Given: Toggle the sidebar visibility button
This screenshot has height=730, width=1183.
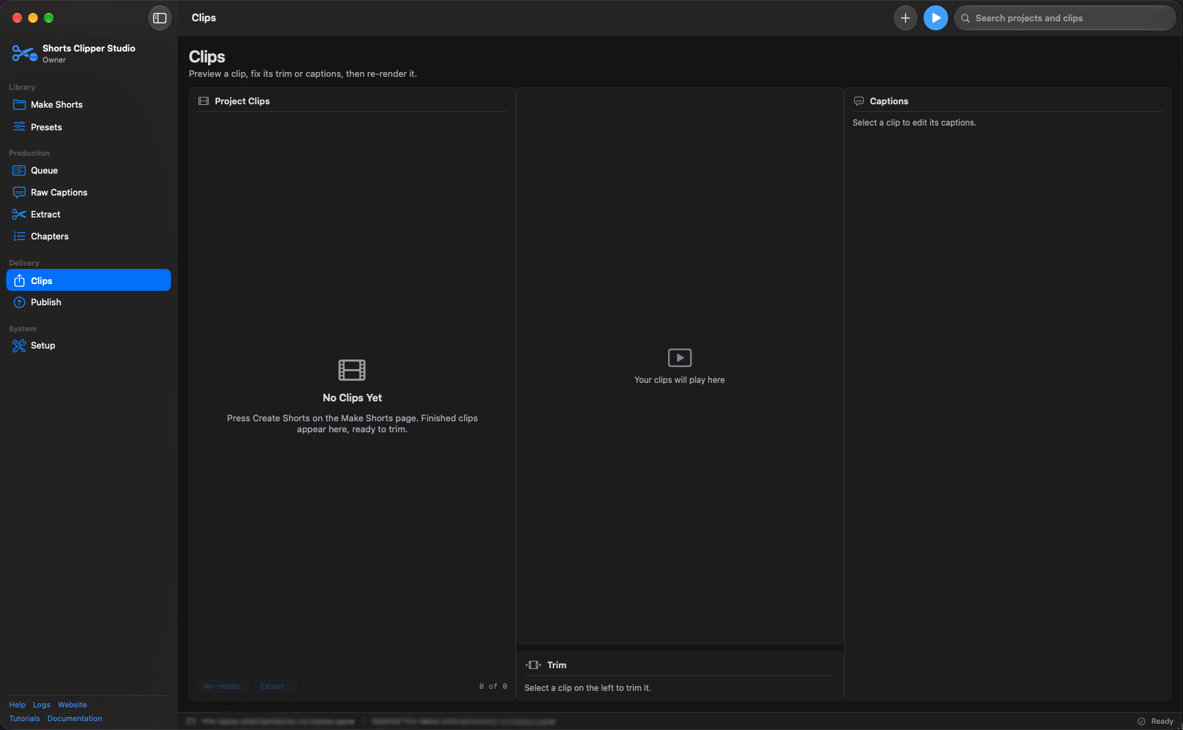Looking at the screenshot, I should [159, 18].
